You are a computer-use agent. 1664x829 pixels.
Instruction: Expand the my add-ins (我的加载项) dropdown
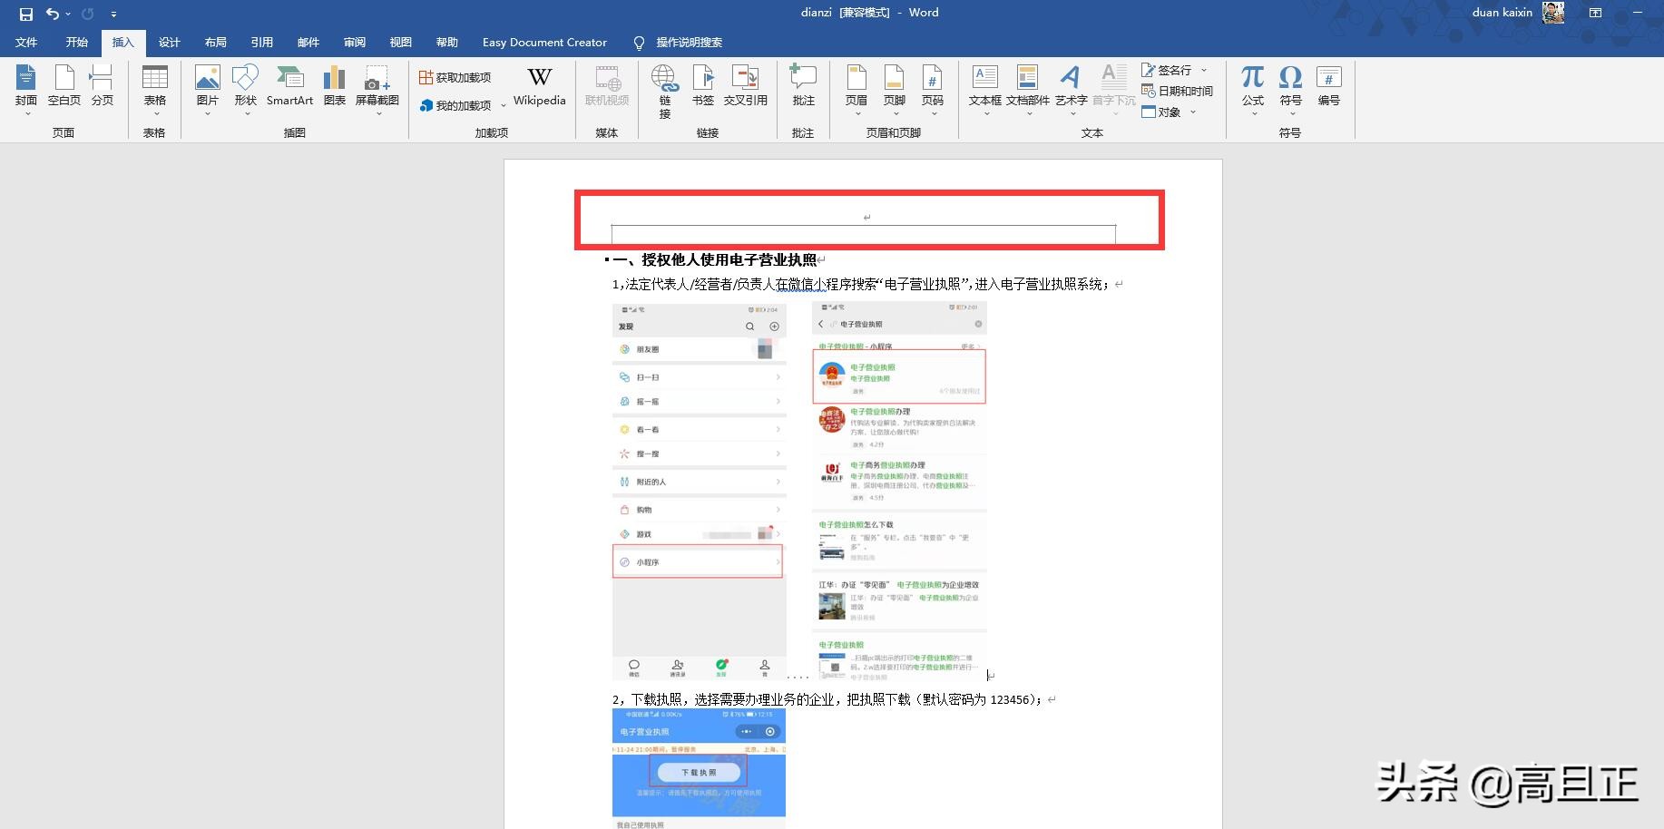pos(504,106)
